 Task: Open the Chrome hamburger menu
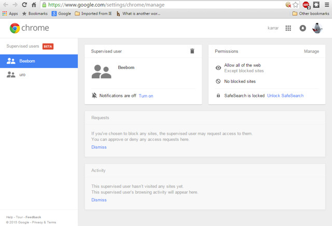(x=327, y=5)
